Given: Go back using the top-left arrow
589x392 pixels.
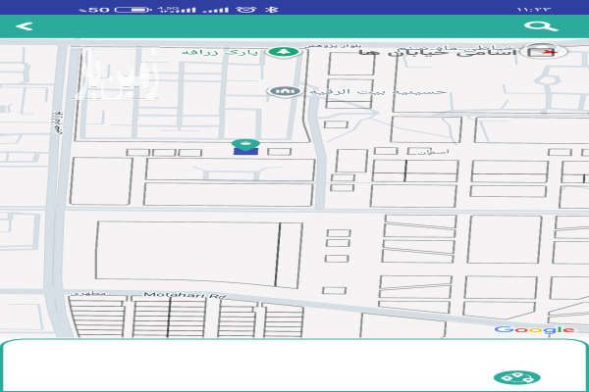Looking at the screenshot, I should click(25, 26).
